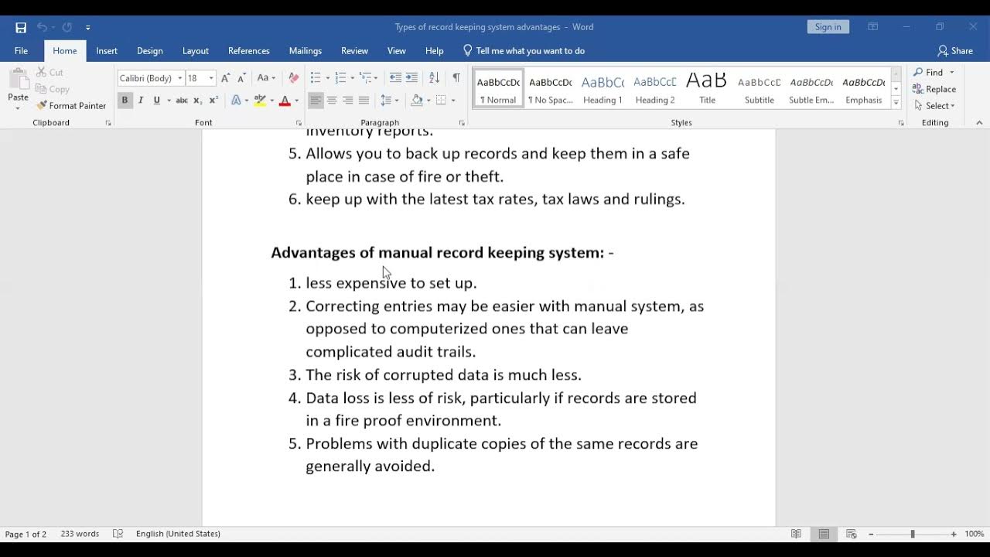This screenshot has width=990, height=557.
Task: Click the font color red A button
Action: tap(285, 101)
